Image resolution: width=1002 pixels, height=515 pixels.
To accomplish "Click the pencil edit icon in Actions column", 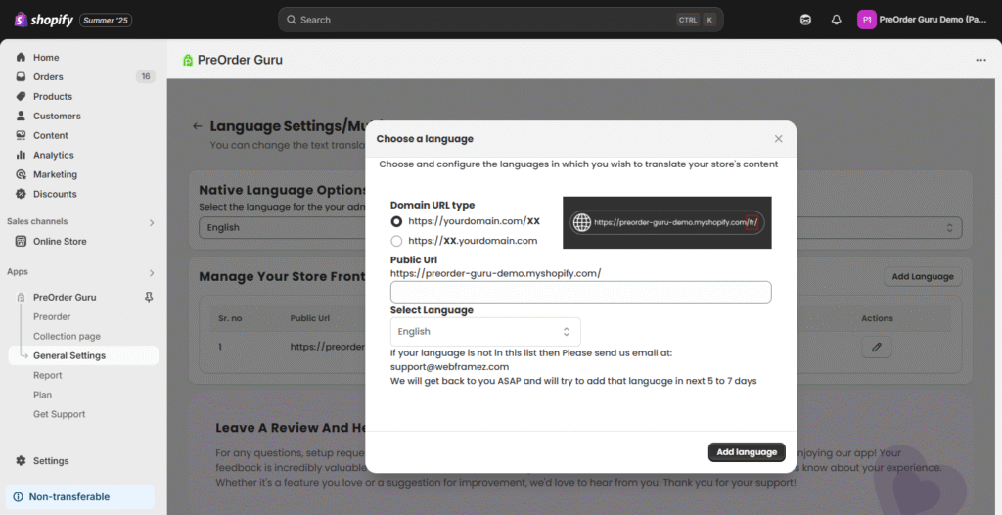I will click(x=877, y=347).
